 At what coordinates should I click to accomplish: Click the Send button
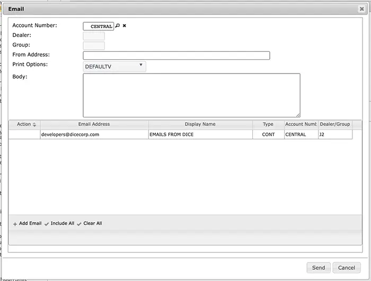pyautogui.click(x=319, y=268)
